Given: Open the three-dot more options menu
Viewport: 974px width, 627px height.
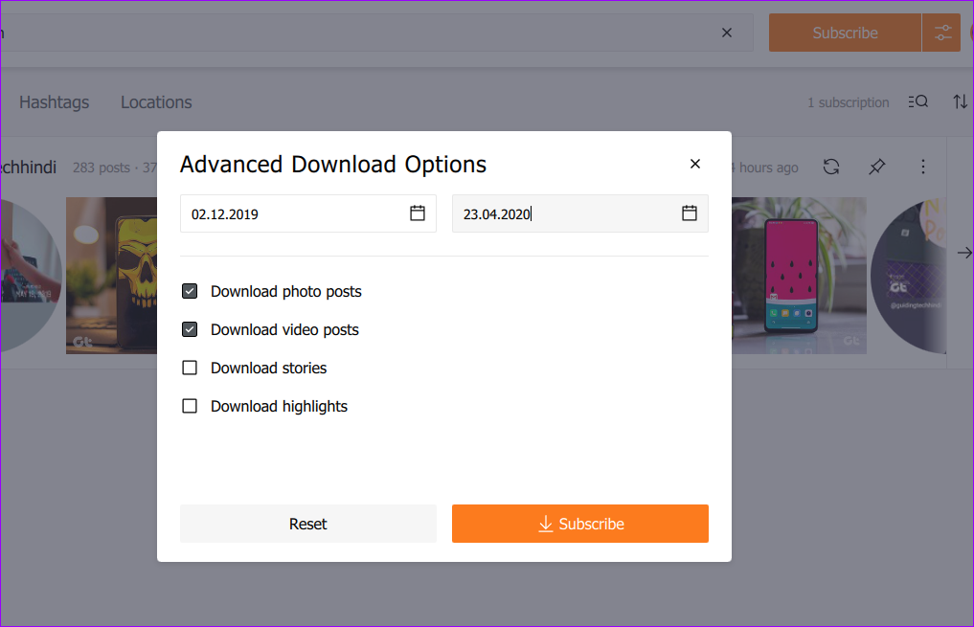Looking at the screenshot, I should pos(923,167).
